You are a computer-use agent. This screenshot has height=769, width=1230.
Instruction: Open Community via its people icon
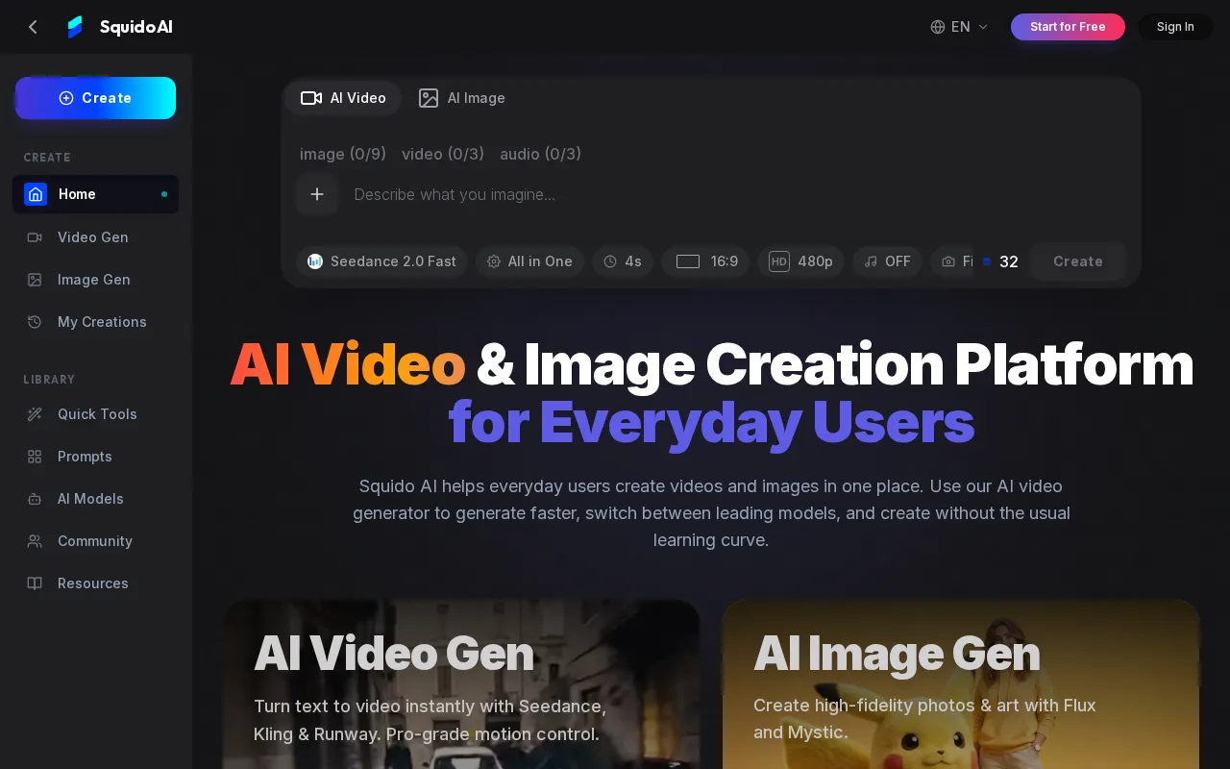(x=35, y=541)
